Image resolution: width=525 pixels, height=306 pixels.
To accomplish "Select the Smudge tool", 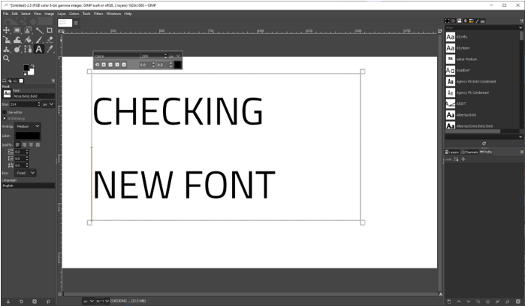I will coord(17,50).
